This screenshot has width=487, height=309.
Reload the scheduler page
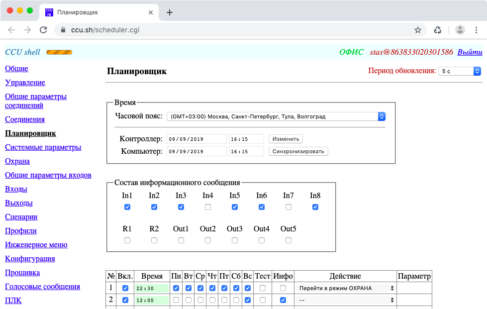tap(43, 30)
